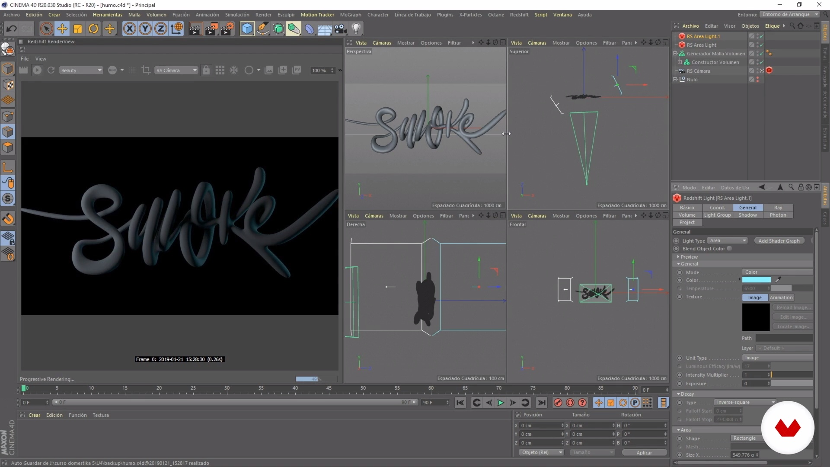Viewport: 830px width, 467px height.
Task: Toggle Z axis lock
Action: point(161,29)
